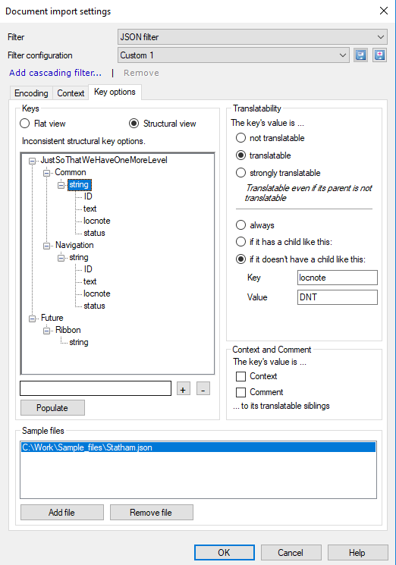The height and width of the screenshot is (565, 396).
Task: Select the text key under Navigation string
Action: [90, 281]
